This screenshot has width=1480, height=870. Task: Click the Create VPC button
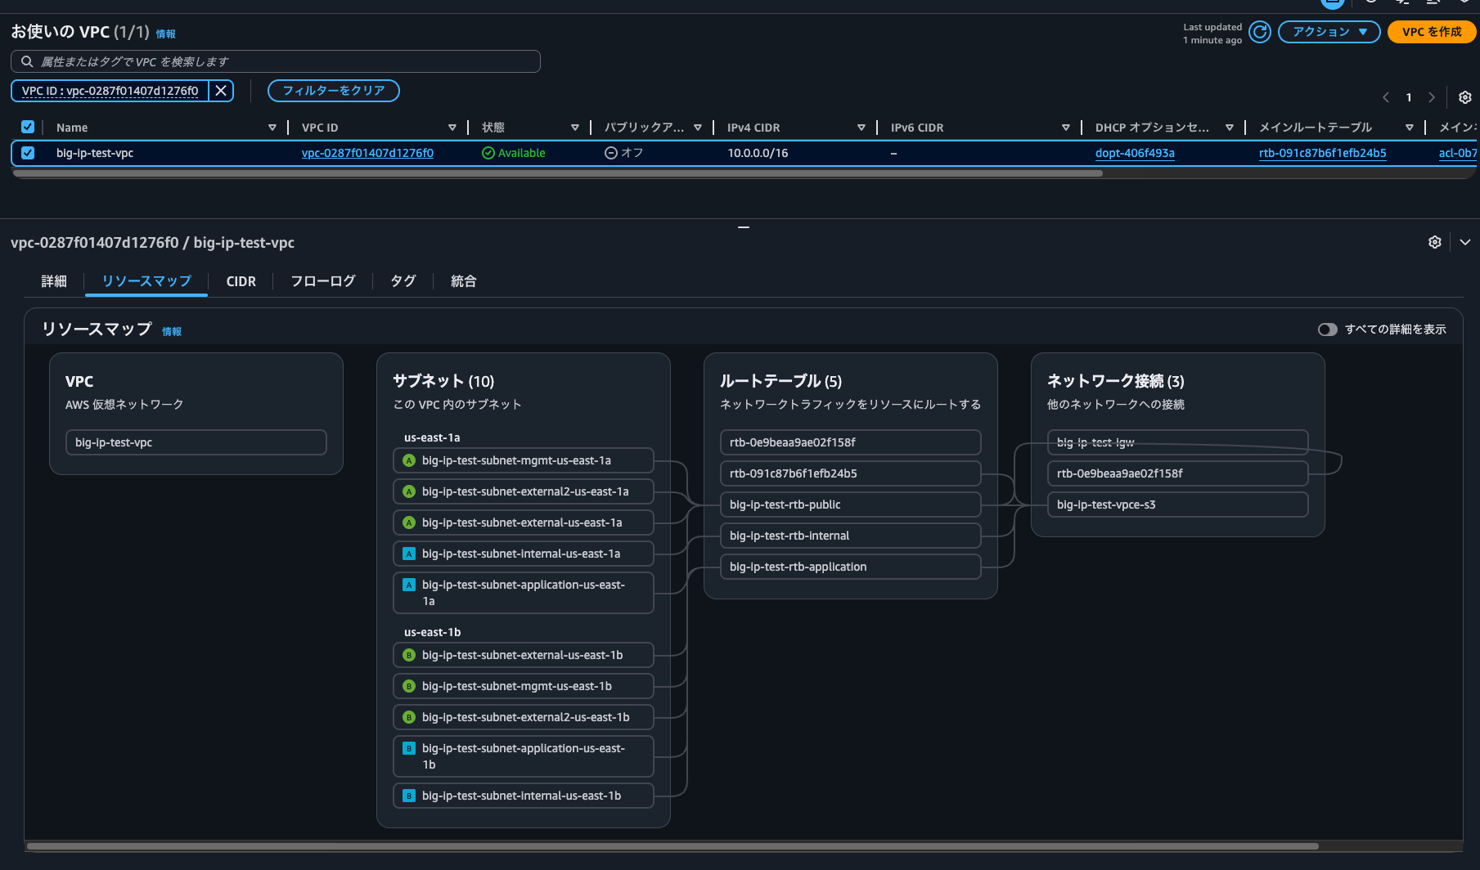tap(1431, 32)
